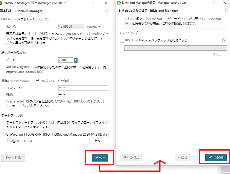
Task: Click the info icon beside backup option
Action: coord(224,40)
